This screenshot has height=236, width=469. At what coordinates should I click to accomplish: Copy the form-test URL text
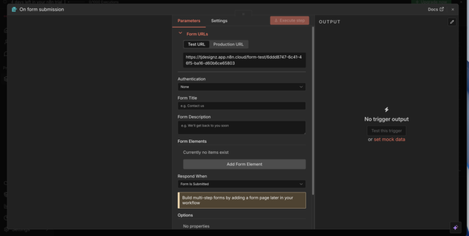pyautogui.click(x=244, y=60)
